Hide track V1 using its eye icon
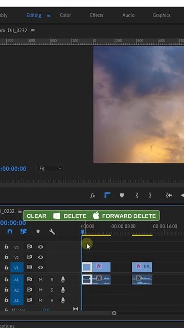184x328 pixels. (x=40, y=268)
